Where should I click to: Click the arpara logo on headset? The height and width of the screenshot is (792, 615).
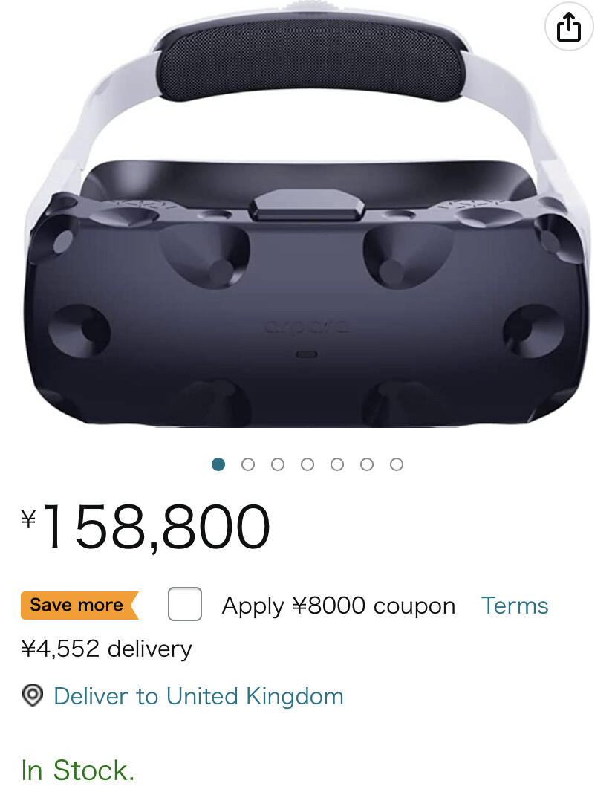click(x=307, y=328)
